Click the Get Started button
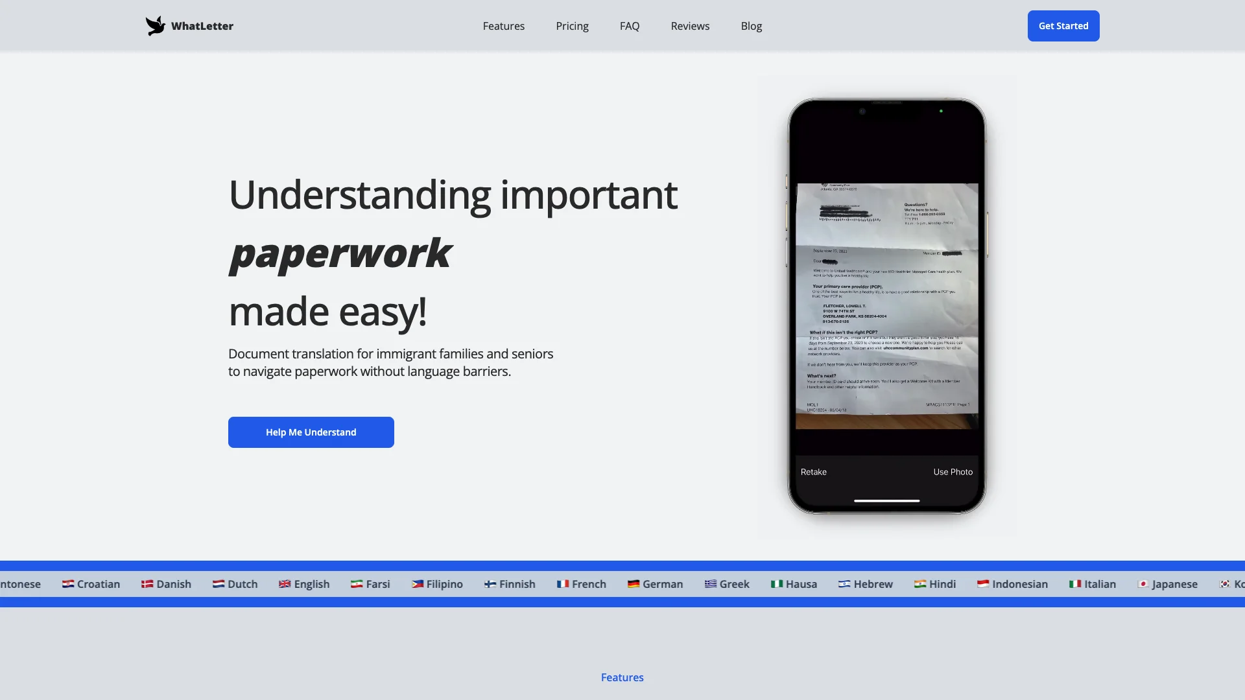Screen dimensions: 1245x700 1063,26
